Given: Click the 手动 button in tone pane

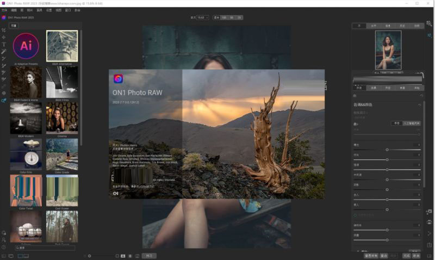Looking at the screenshot, I should pyautogui.click(x=397, y=123).
